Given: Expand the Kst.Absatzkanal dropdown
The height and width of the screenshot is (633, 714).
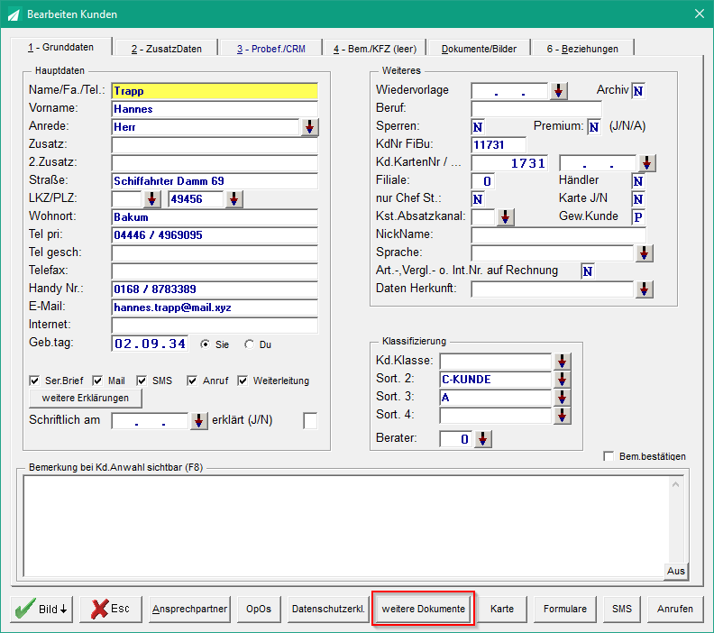Looking at the screenshot, I should pos(506,217).
